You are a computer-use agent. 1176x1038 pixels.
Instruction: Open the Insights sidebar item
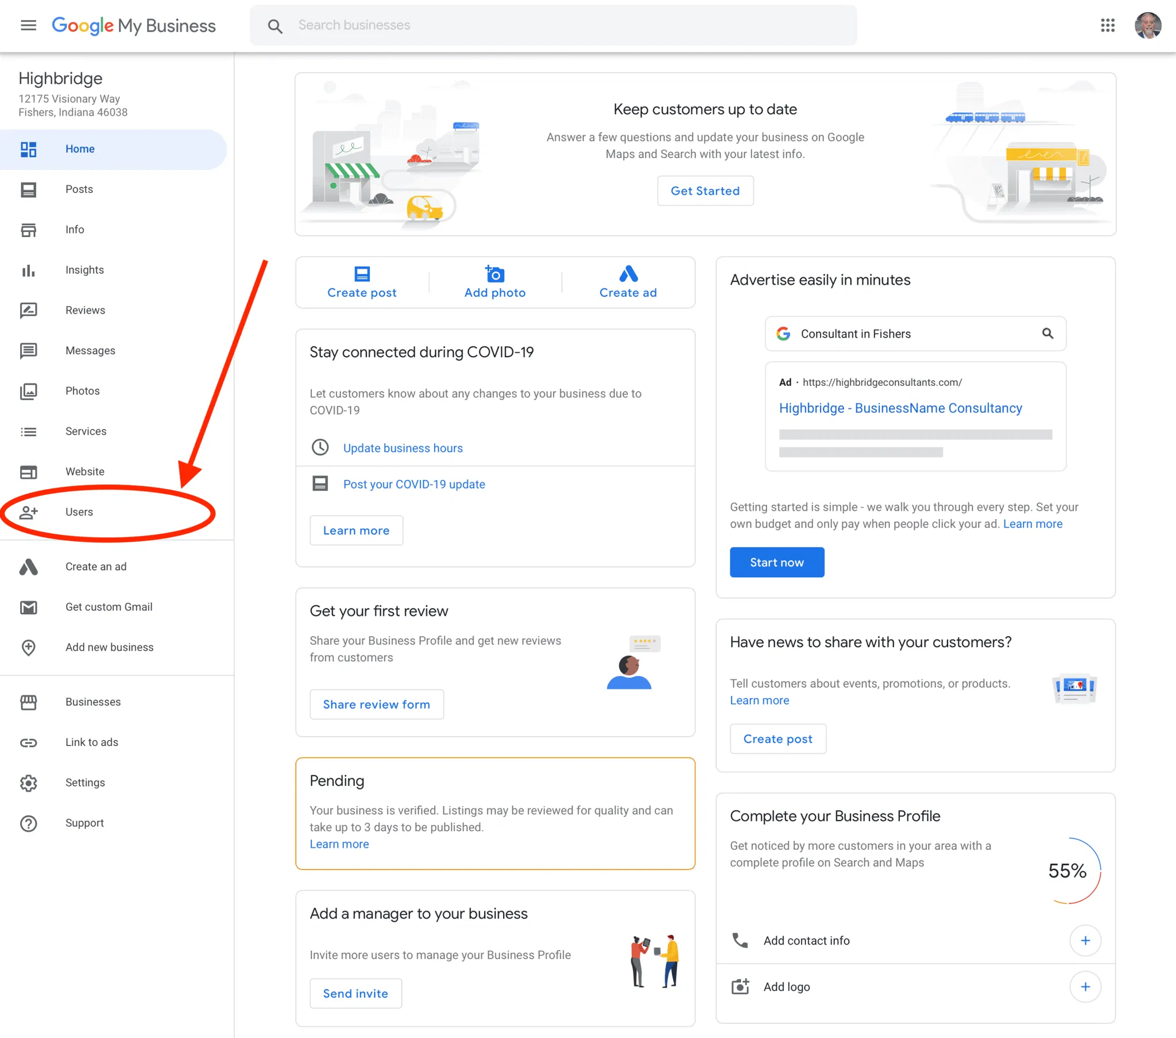84,270
